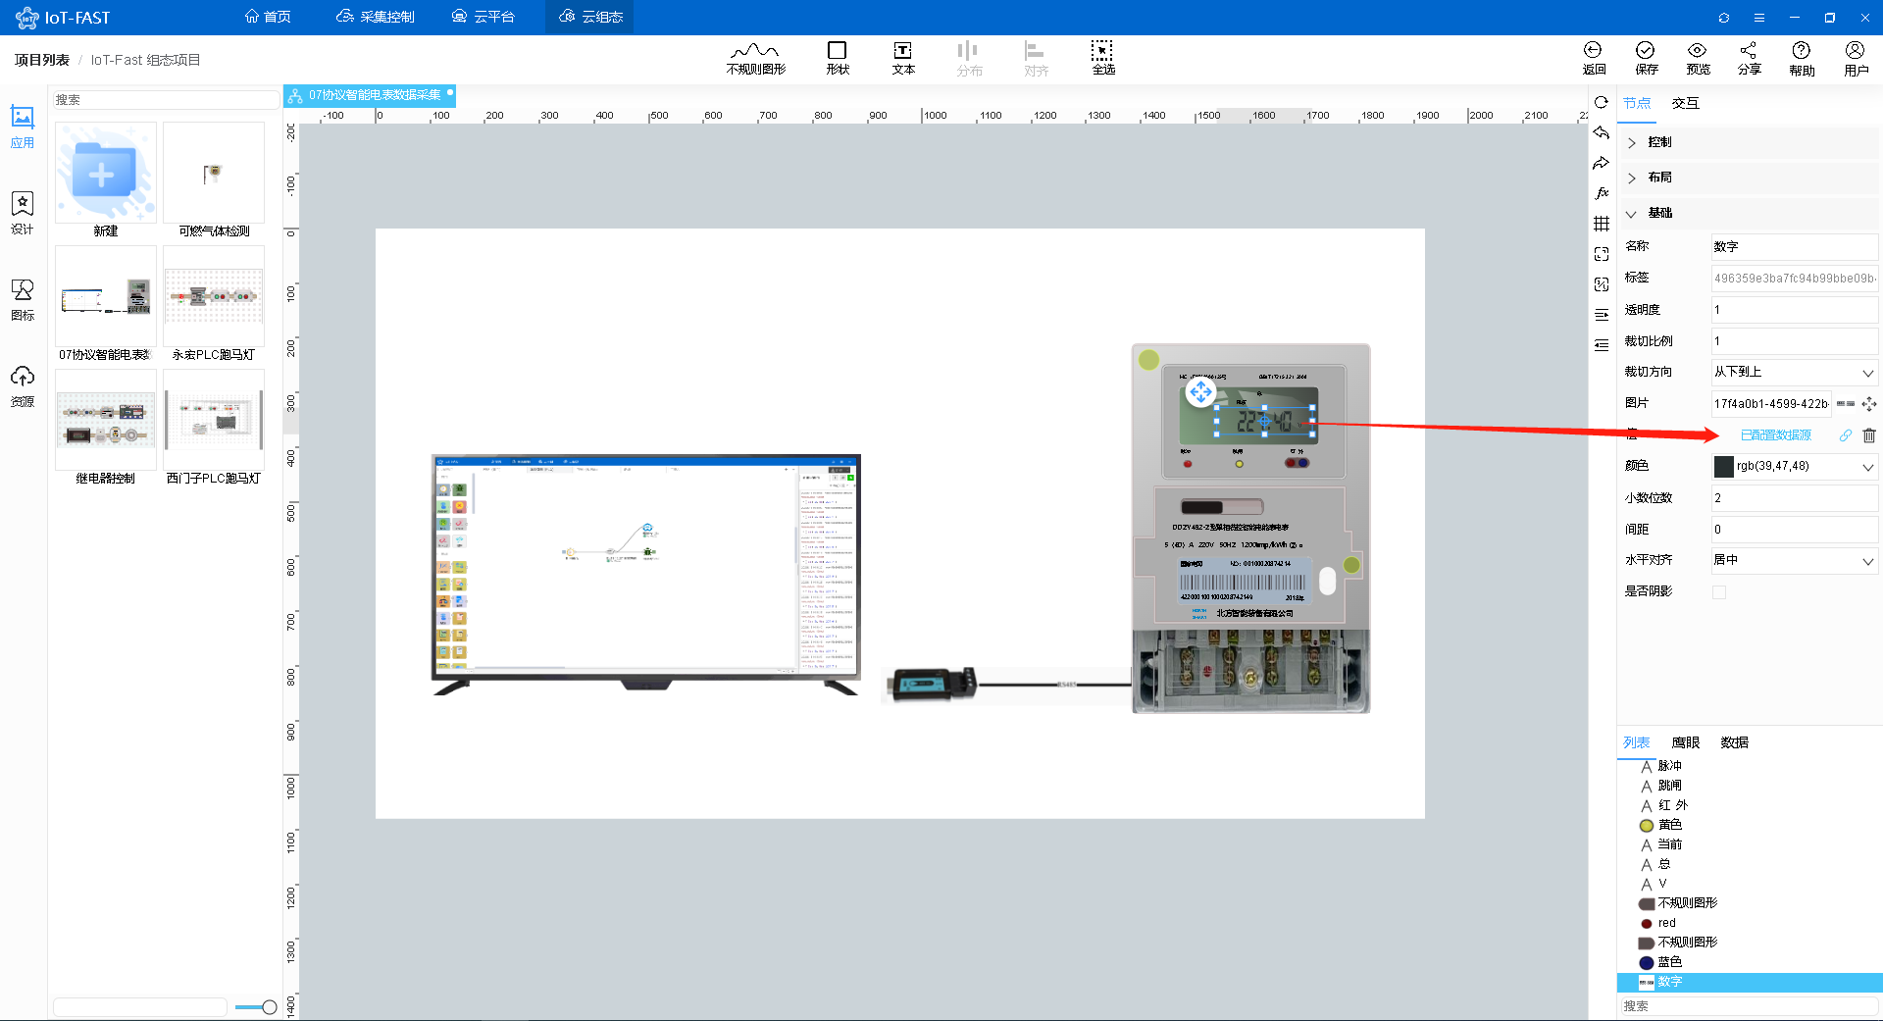This screenshot has height=1021, width=1883.
Task: Click the 项目列表 breadcrumb link
Action: (x=42, y=60)
